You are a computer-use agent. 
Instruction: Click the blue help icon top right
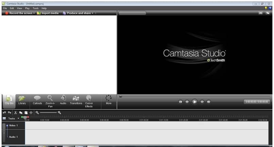270,8
